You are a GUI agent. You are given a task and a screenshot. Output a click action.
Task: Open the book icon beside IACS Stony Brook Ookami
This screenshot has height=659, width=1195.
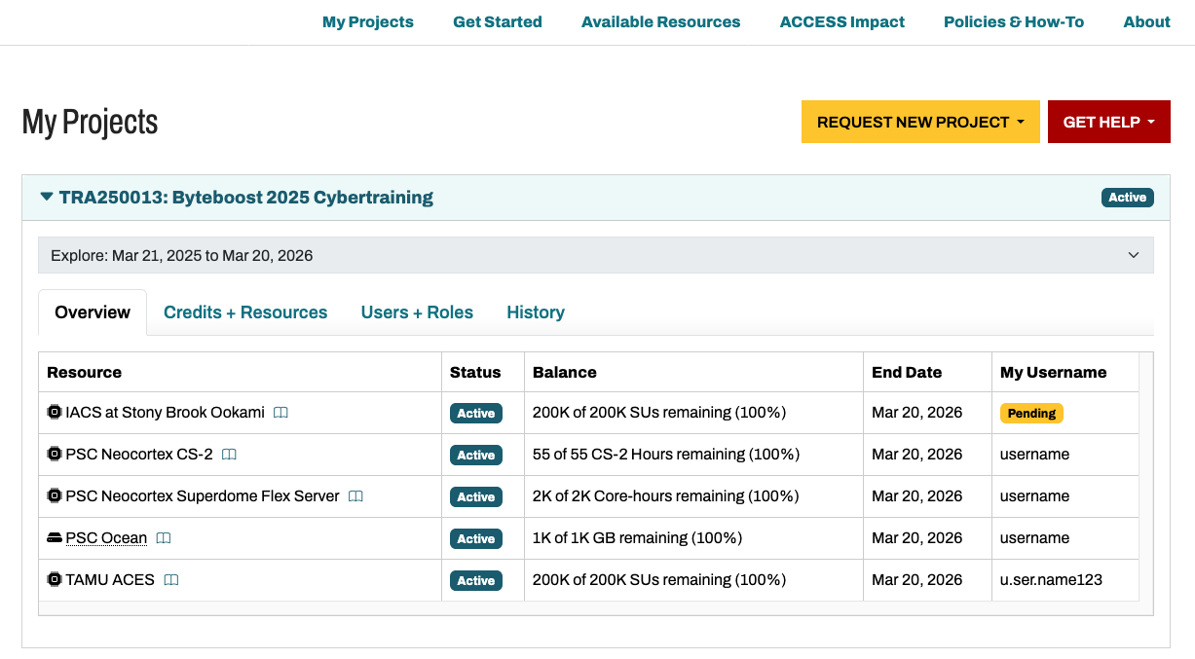280,413
